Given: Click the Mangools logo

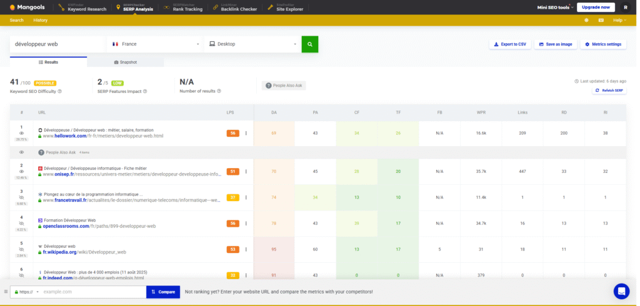Looking at the screenshot, I should click(x=27, y=7).
